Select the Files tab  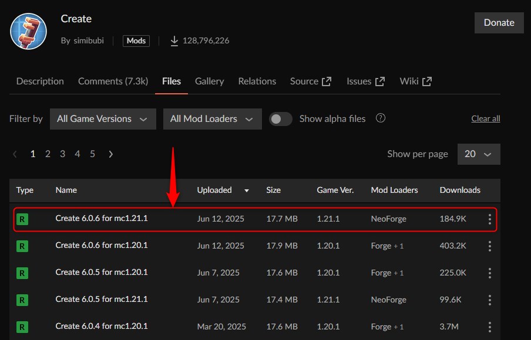172,81
